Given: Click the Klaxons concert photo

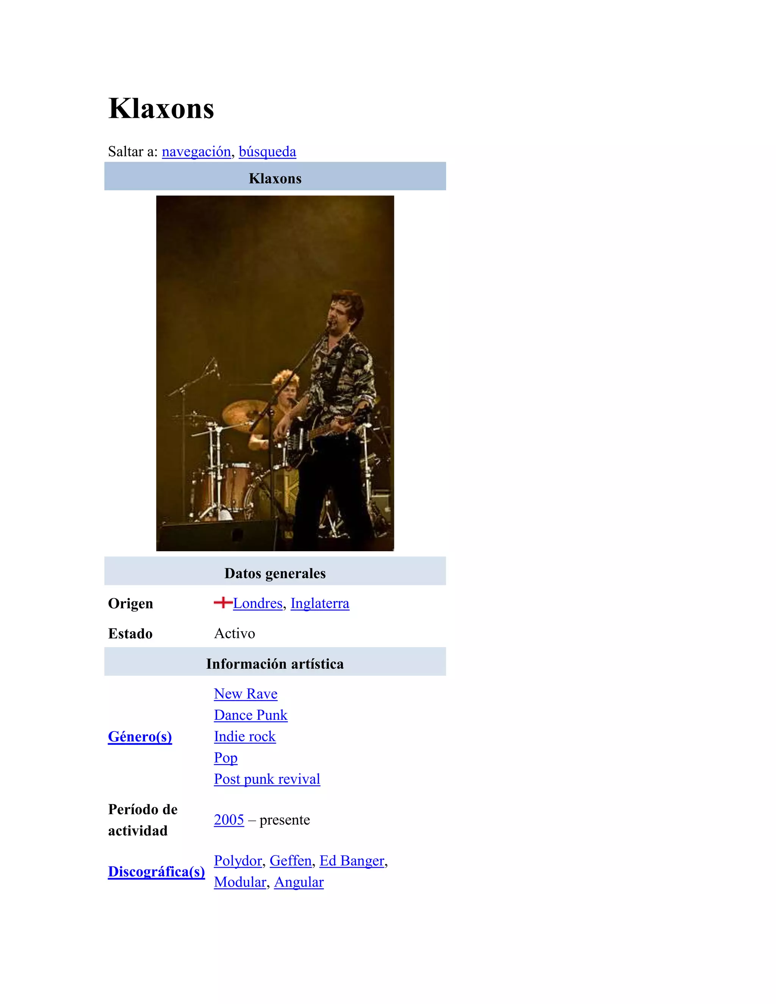Looking at the screenshot, I should [275, 373].
